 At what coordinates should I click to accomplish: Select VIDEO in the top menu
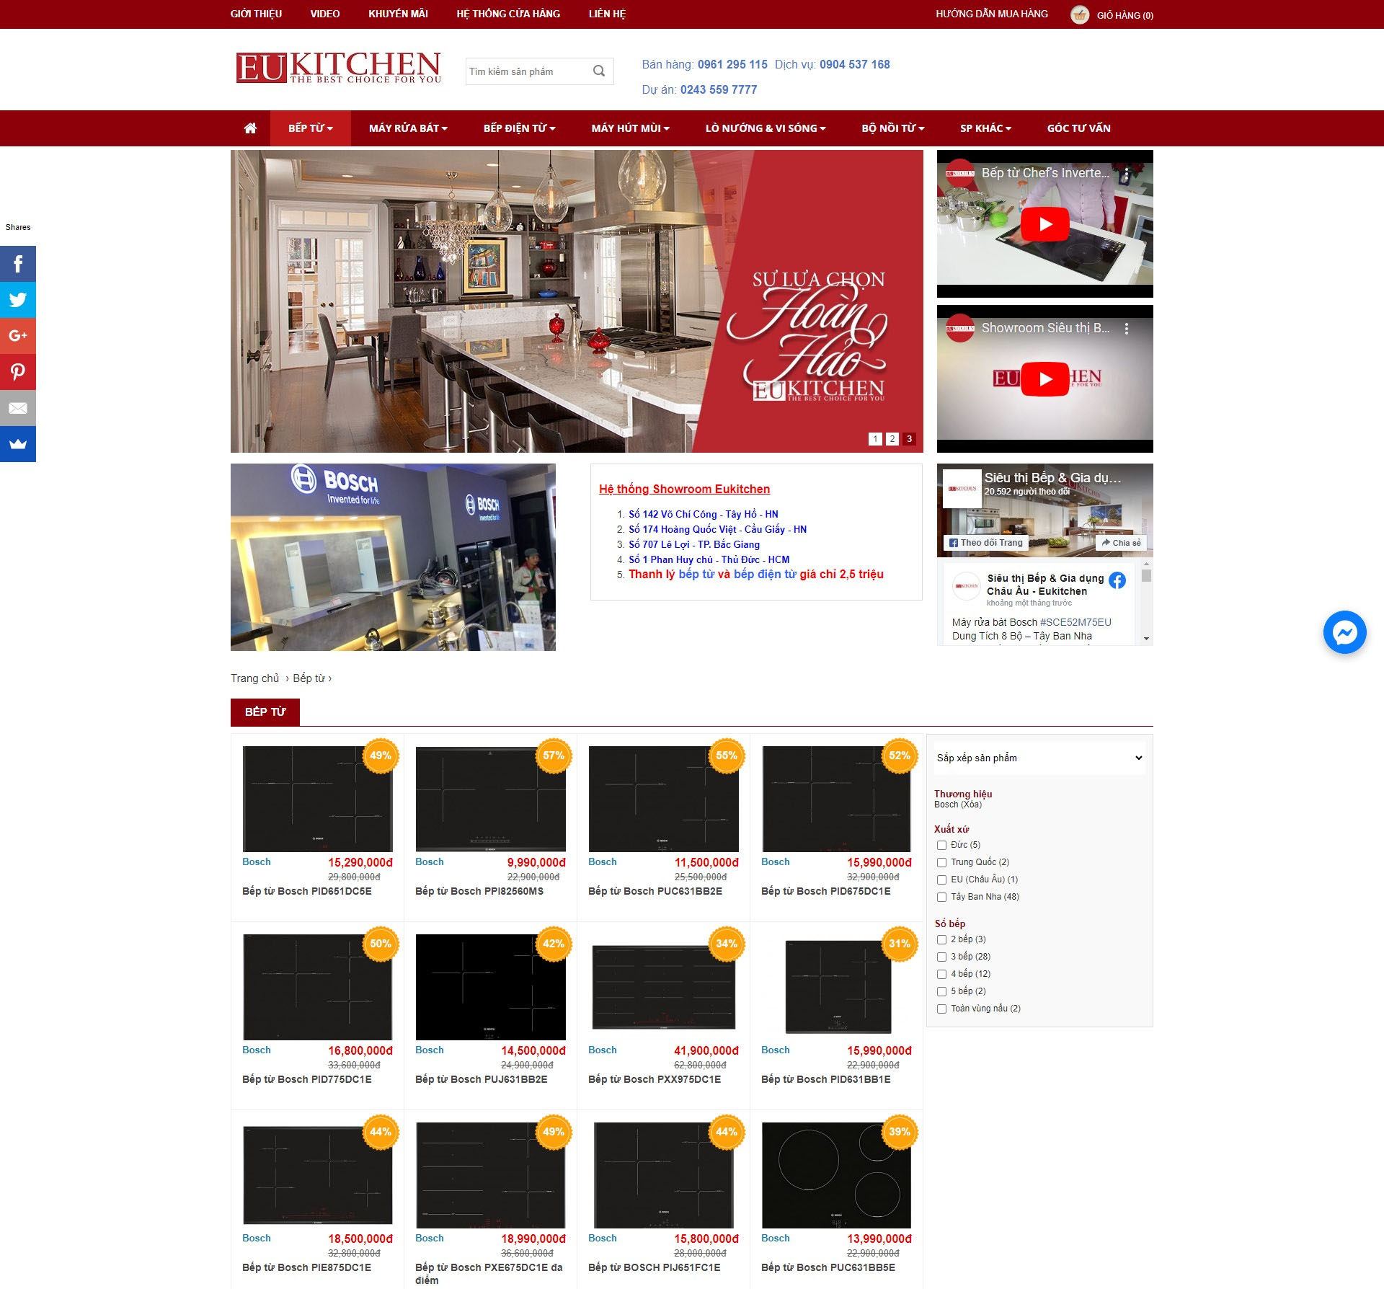pos(324,13)
